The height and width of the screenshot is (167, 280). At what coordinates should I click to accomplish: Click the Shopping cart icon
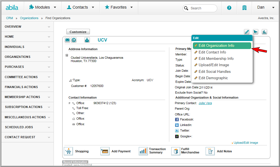click(x=68, y=151)
